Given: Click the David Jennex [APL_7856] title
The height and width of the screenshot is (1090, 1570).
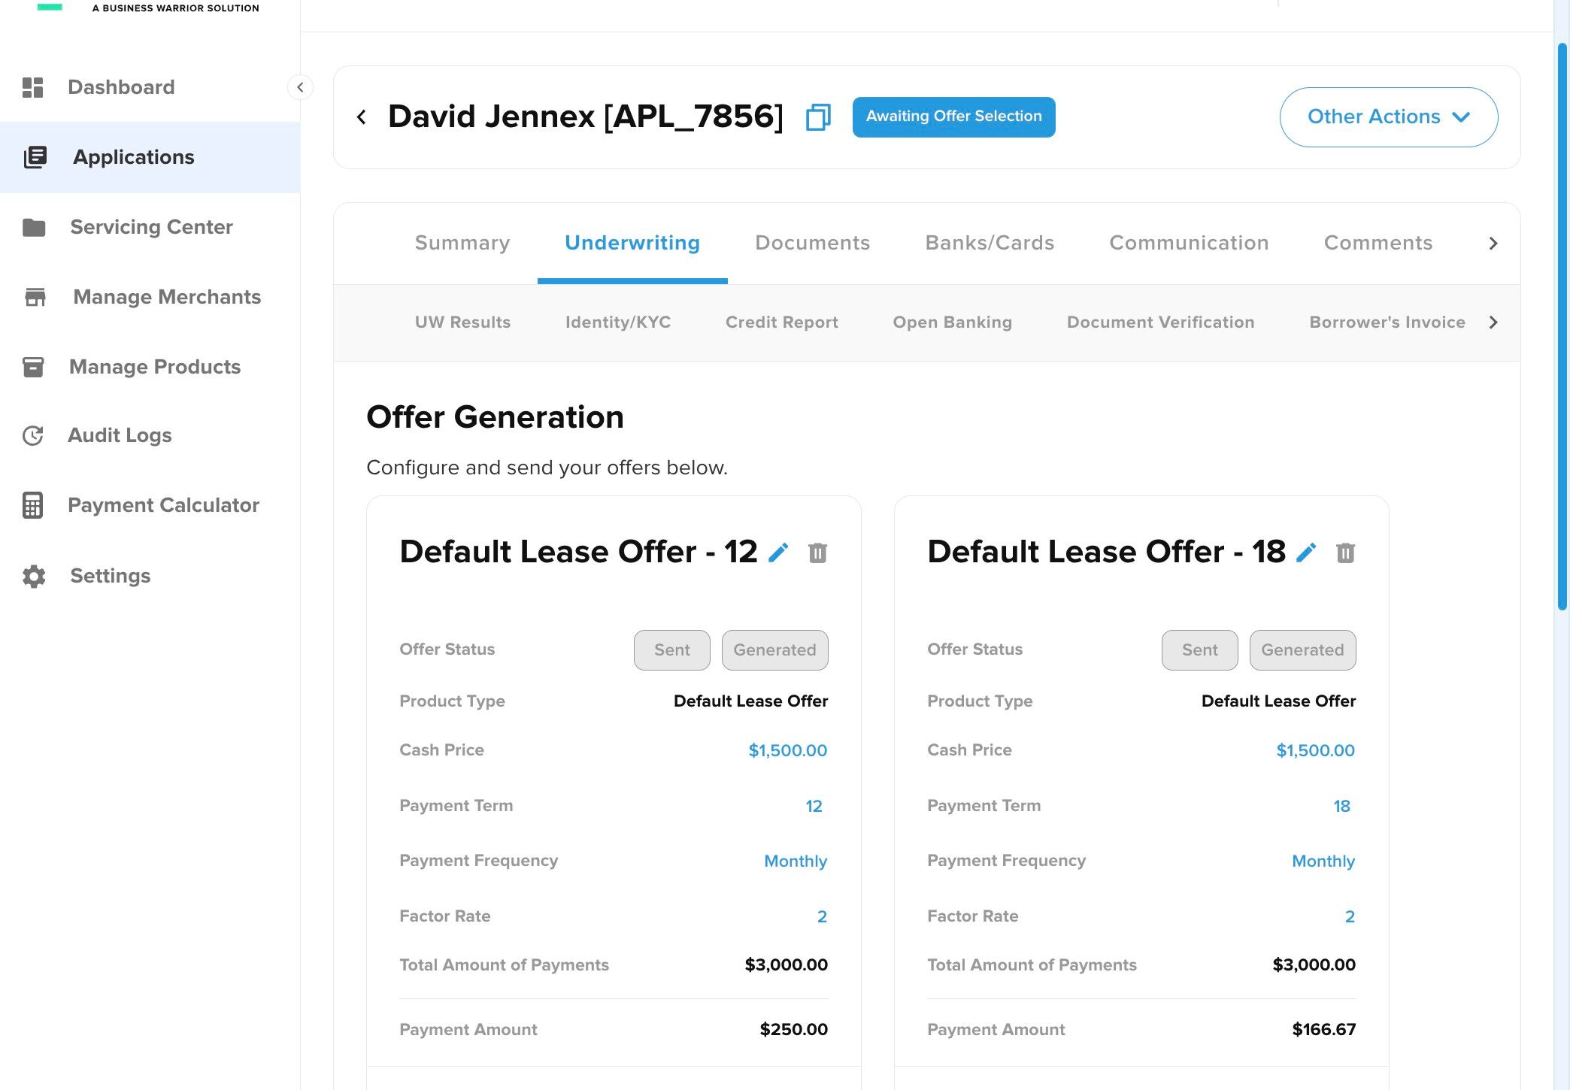Looking at the screenshot, I should click(x=586, y=117).
